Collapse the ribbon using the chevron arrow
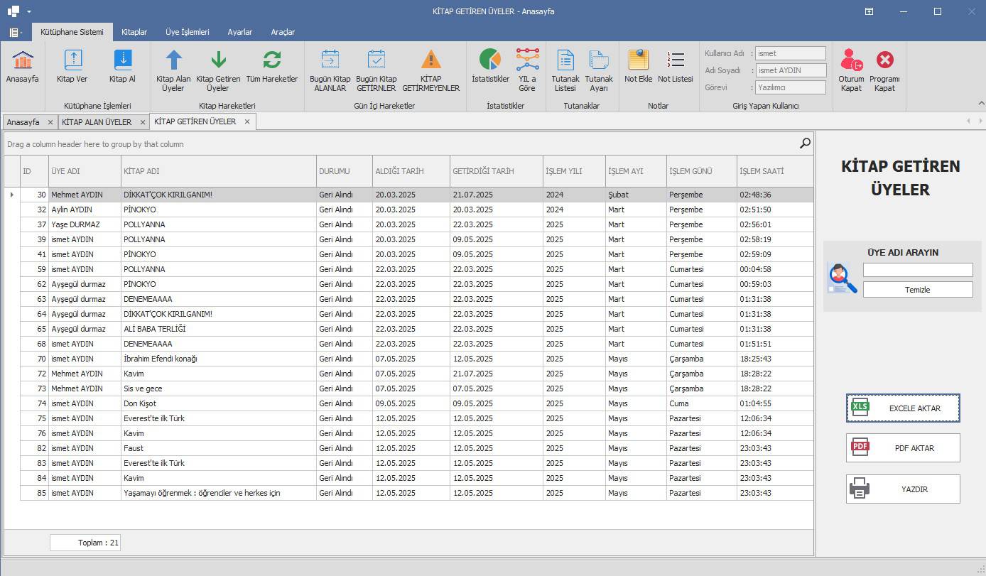 pos(981,104)
